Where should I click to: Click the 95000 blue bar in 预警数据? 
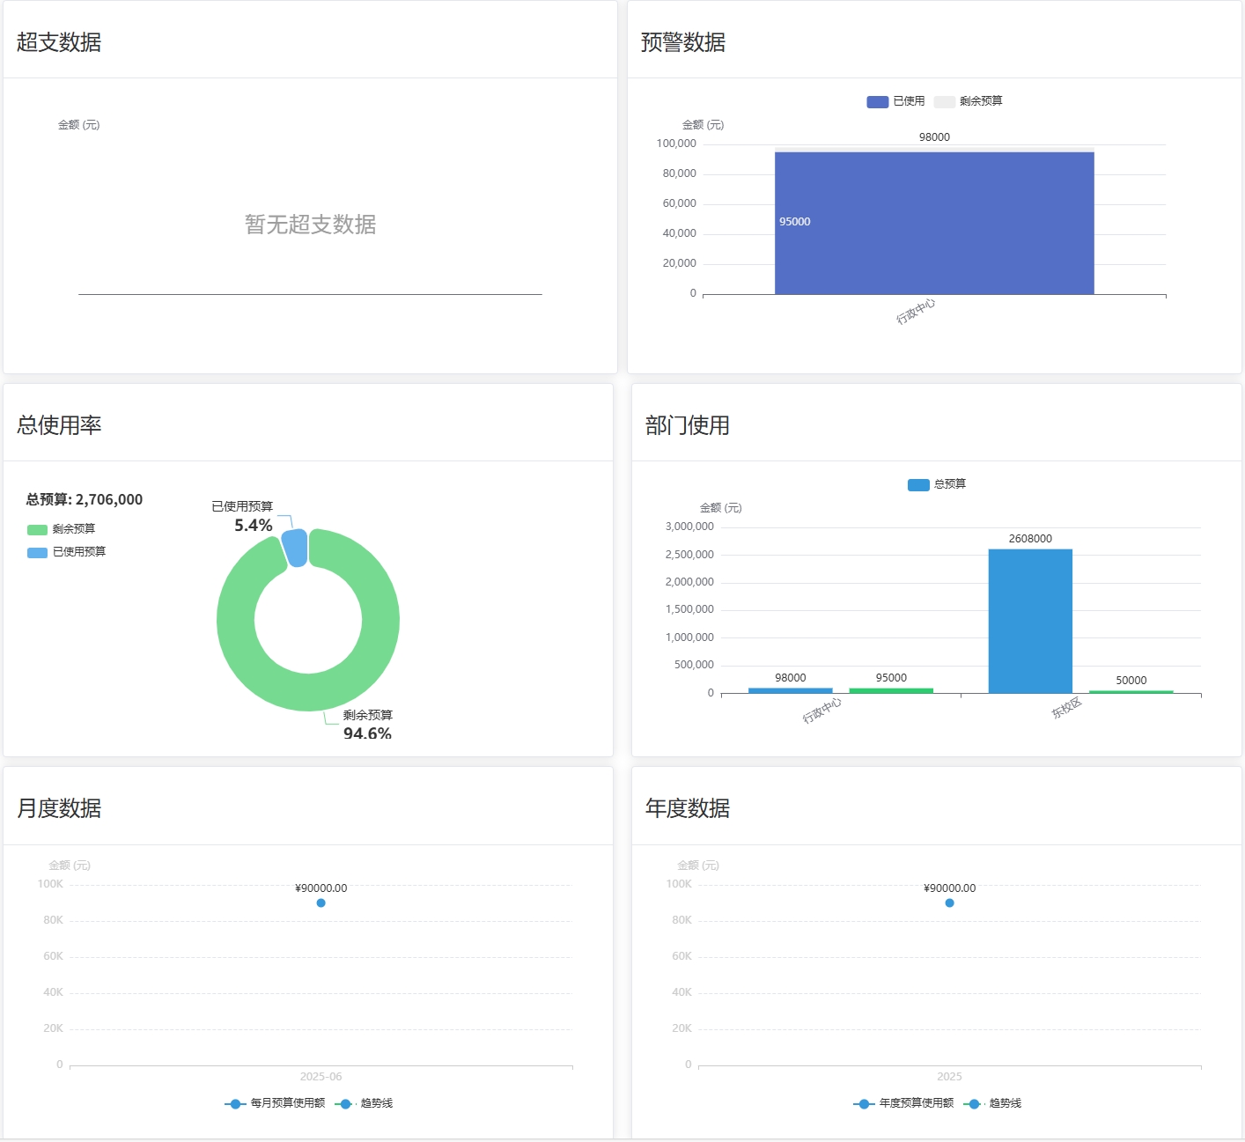coord(934,224)
